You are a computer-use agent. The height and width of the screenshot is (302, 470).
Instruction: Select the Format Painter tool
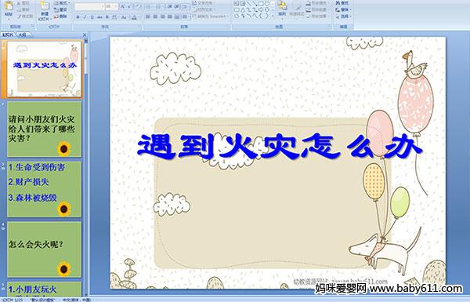point(25,16)
